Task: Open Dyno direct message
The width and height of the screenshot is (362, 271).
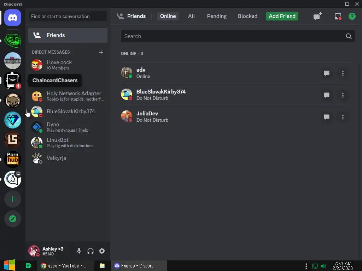Action: pos(68,127)
